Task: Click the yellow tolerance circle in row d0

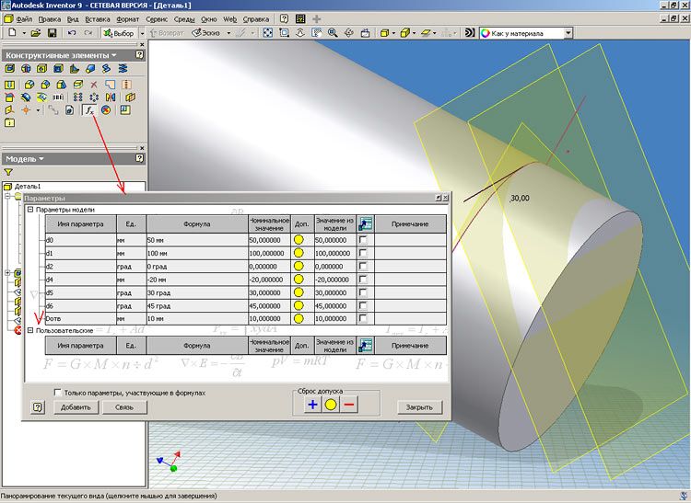Action: point(299,240)
